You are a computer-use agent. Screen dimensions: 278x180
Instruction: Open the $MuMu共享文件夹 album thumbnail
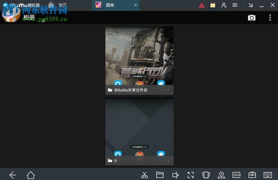pyautogui.click(x=140, y=60)
